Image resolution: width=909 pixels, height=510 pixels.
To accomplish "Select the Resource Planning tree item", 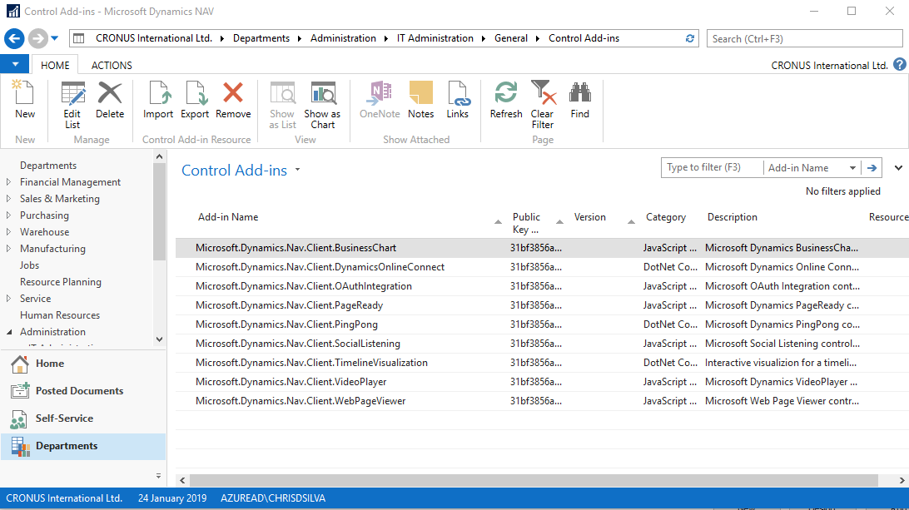I will (60, 282).
